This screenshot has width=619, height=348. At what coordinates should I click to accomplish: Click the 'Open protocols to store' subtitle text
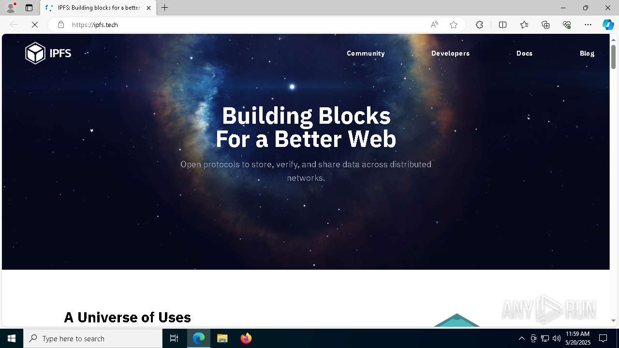[x=306, y=171]
